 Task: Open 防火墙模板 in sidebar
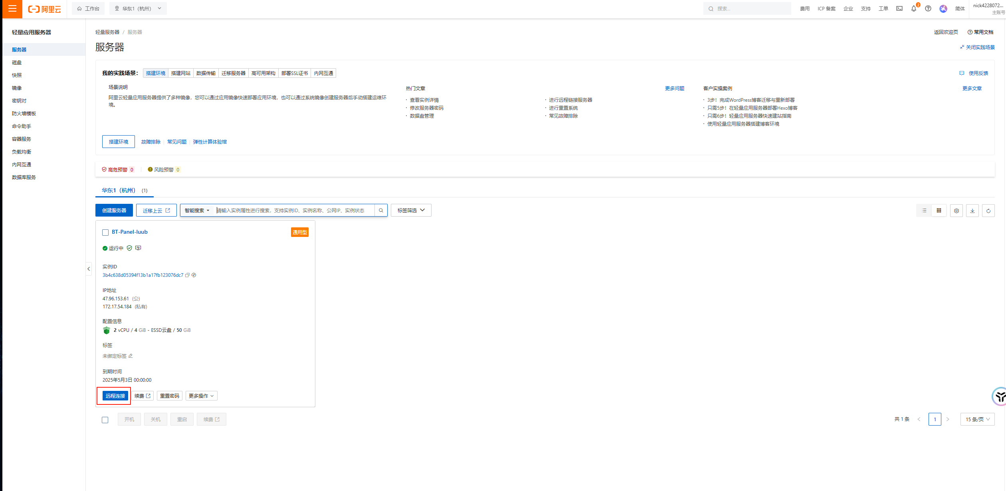tap(24, 114)
